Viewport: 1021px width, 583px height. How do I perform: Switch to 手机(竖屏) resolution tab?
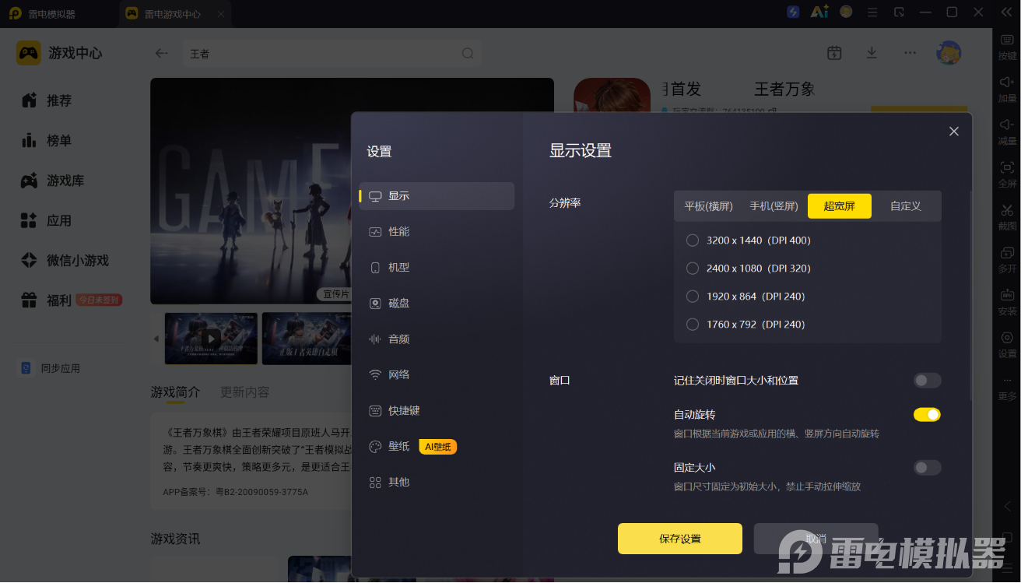point(774,206)
